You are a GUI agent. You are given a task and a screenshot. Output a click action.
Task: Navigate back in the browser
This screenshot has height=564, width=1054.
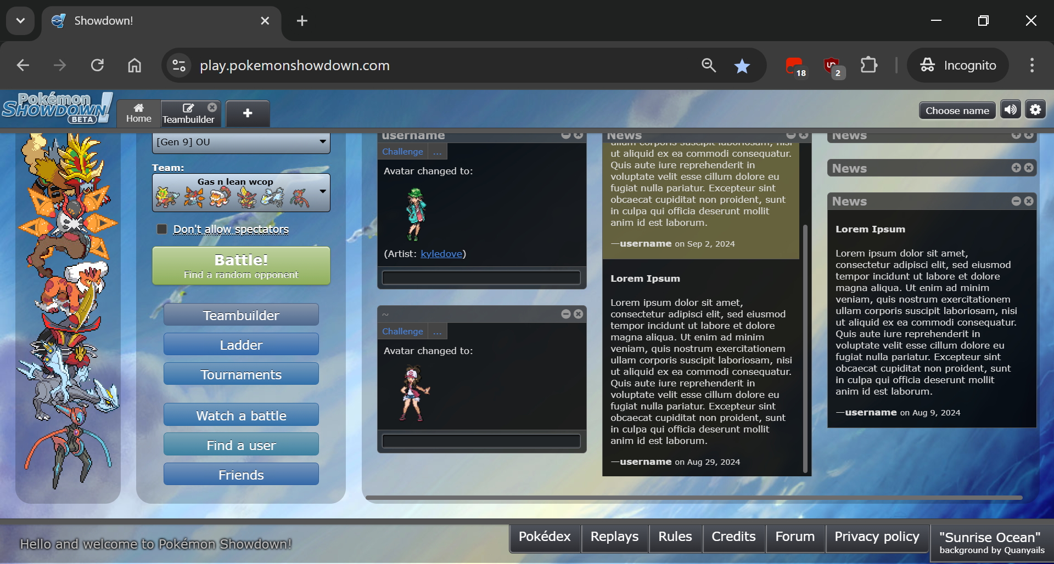point(23,66)
